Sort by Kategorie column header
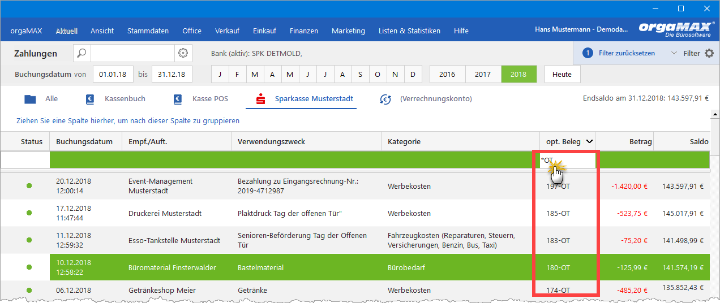Image resolution: width=720 pixels, height=303 pixels. (460, 142)
